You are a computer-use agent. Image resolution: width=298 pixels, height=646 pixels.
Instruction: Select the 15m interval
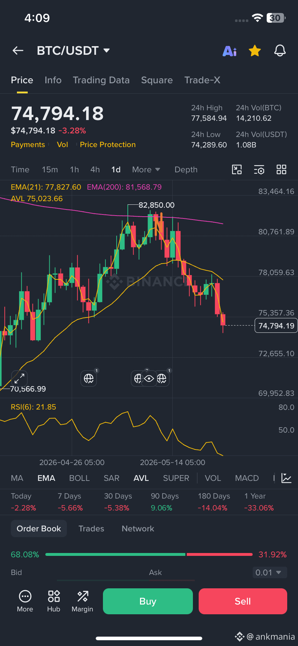50,169
